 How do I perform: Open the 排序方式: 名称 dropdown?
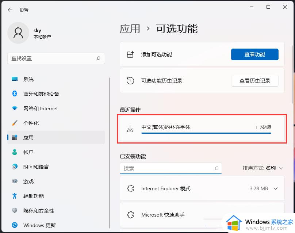point(263,168)
